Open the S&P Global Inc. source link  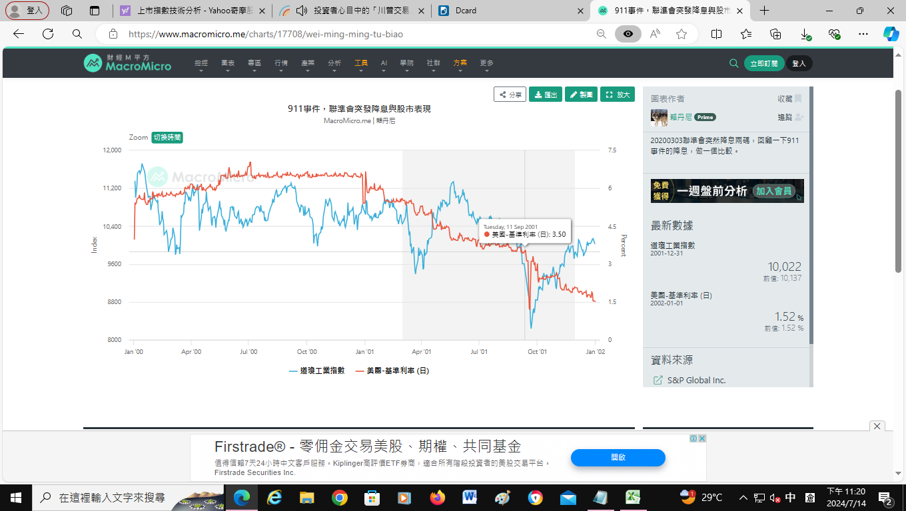(696, 380)
